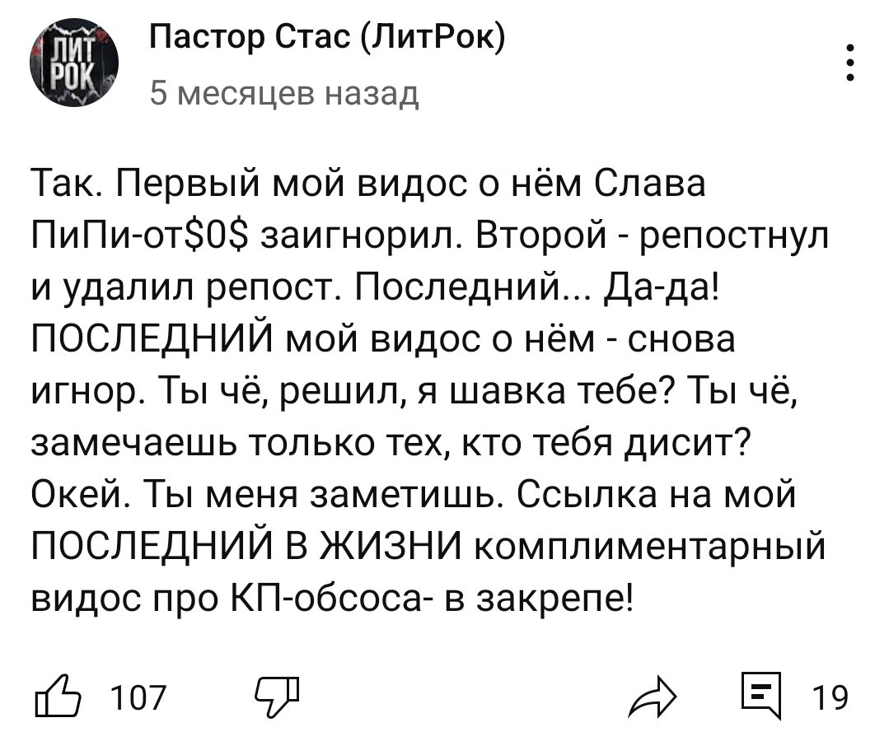Open the three-dot post options menu
This screenshot has width=889, height=755.
coord(850,63)
